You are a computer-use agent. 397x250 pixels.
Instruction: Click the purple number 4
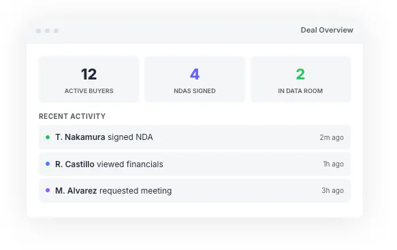(x=195, y=74)
